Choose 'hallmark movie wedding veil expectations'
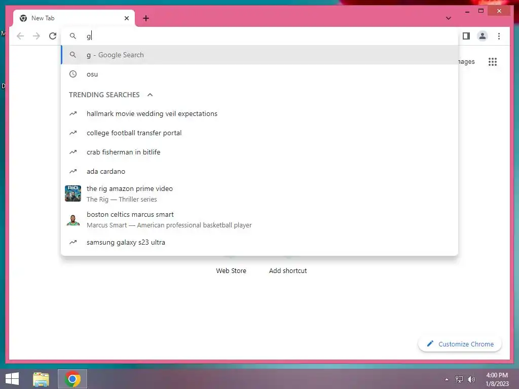The width and height of the screenshot is (519, 389). tap(259, 114)
